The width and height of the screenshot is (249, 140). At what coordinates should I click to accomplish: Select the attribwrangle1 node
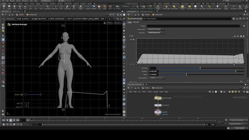coord(158,98)
